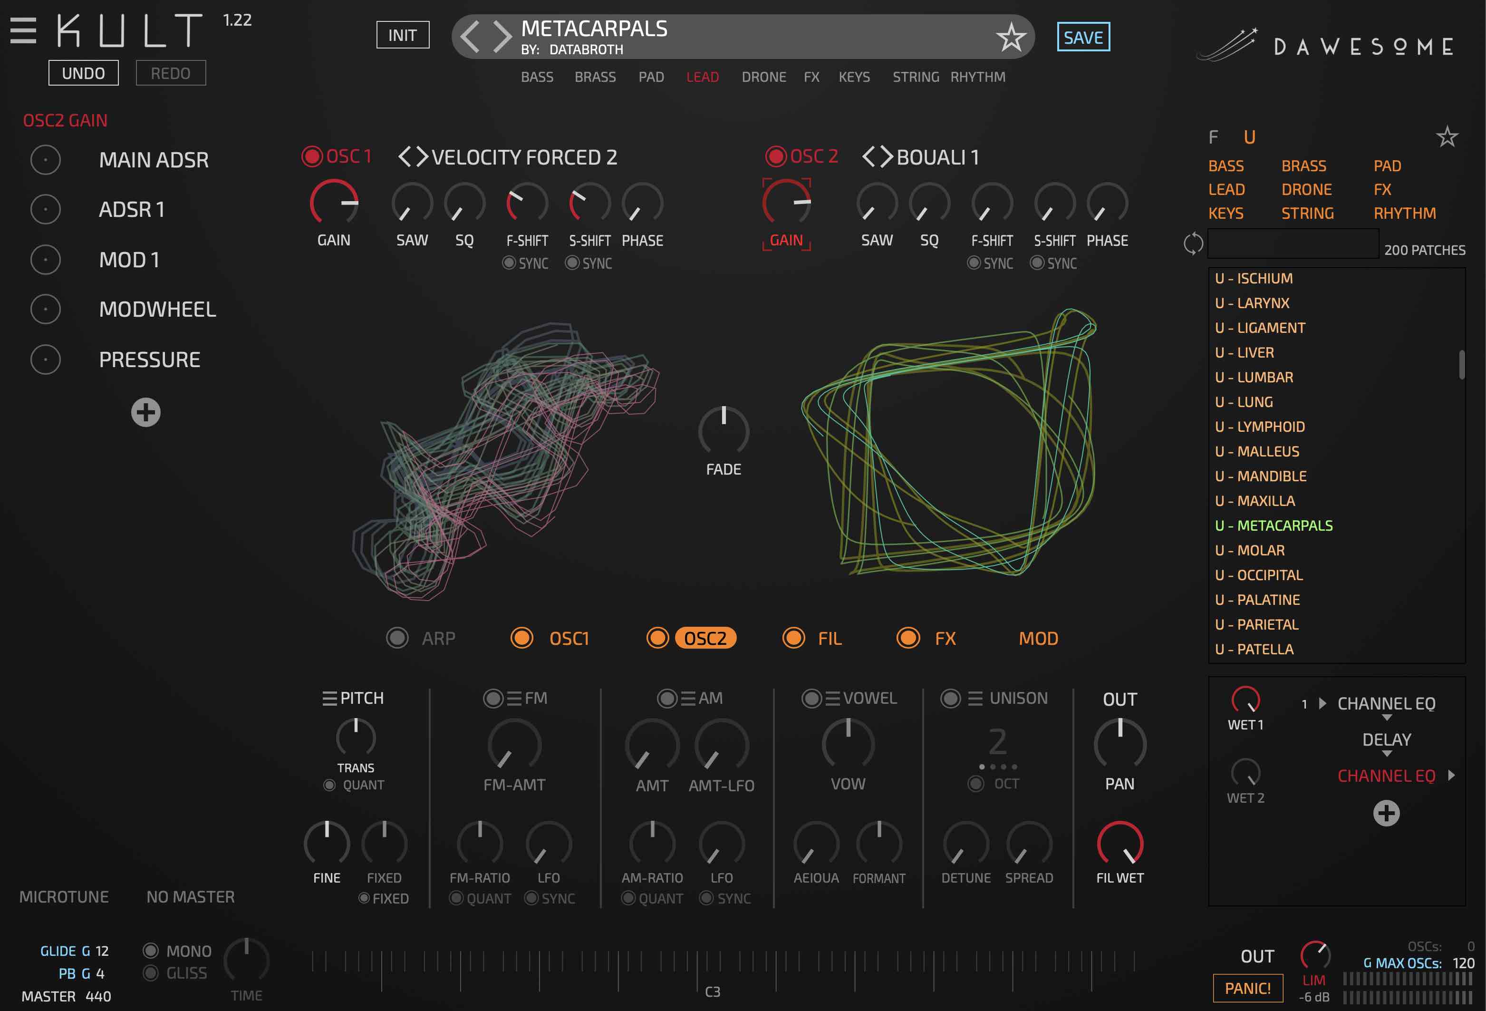The image size is (1486, 1011).
Task: Enable GLISS mode radio button
Action: pos(150,973)
